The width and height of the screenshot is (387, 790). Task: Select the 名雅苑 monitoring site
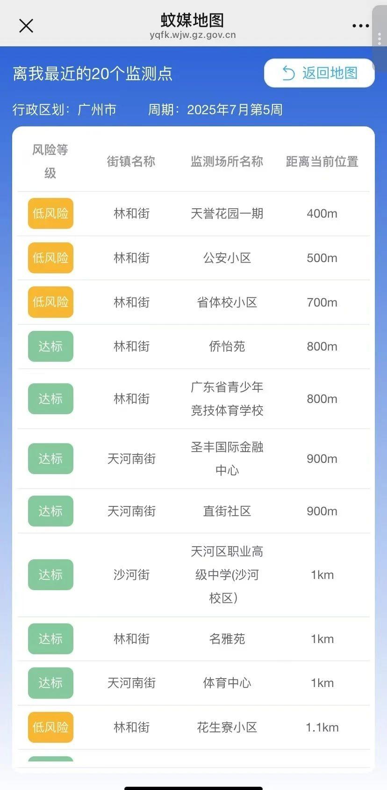tap(227, 639)
